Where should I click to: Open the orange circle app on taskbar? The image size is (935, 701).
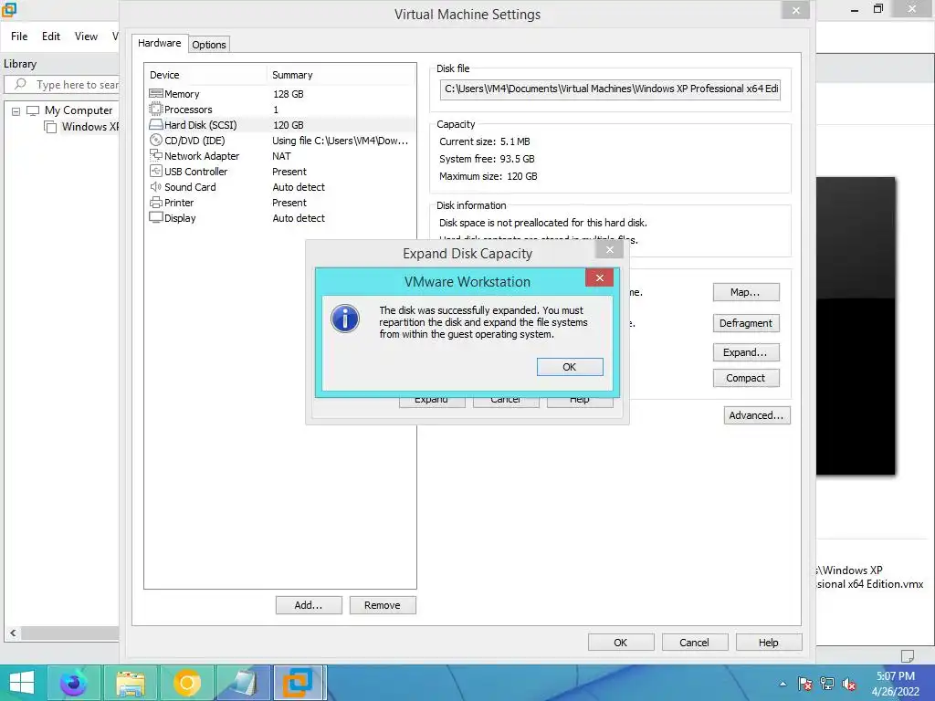point(187,683)
